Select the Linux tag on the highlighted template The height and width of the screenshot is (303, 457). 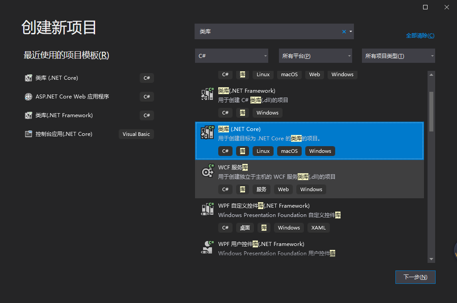[263, 151]
